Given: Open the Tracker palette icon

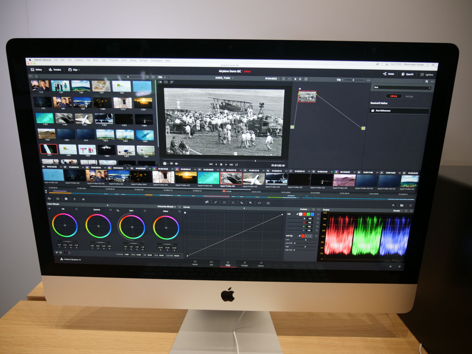Looking at the screenshot, I should click(x=233, y=203).
